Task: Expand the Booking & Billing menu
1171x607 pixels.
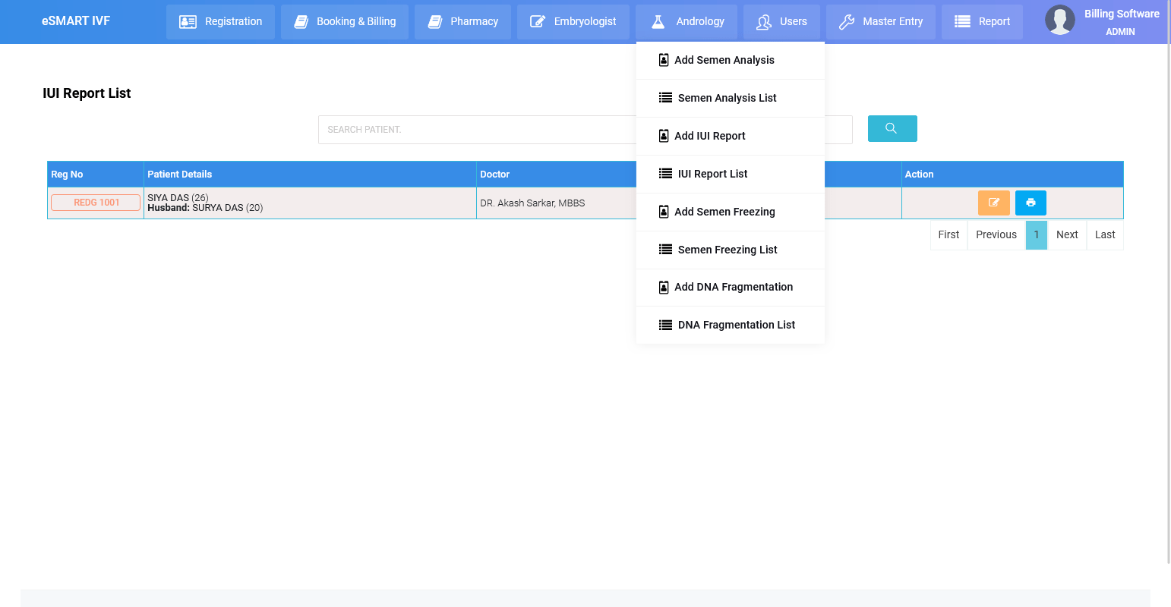Action: (345, 21)
